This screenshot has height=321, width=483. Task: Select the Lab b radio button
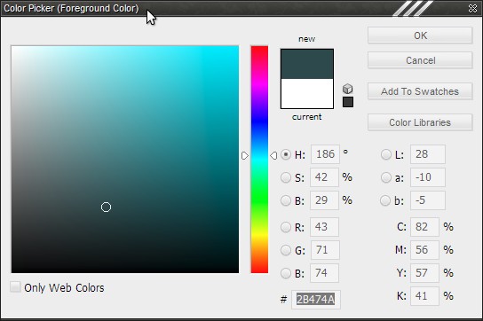385,200
